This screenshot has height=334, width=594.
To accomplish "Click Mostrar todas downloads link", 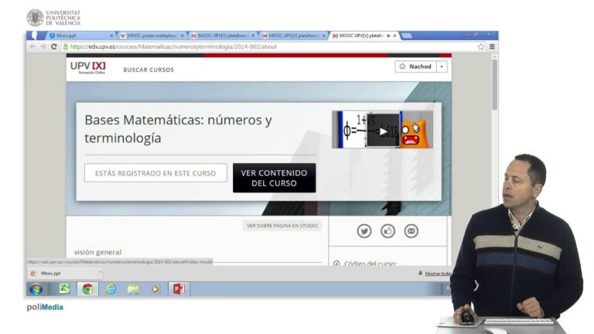I will point(439,274).
